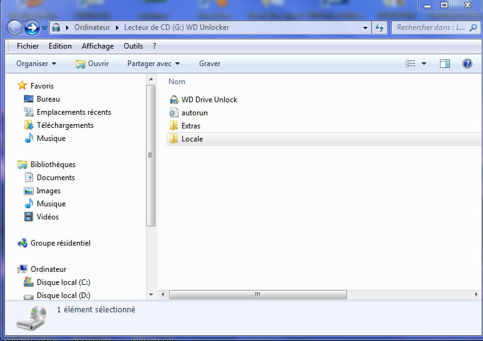483x341 pixels.
Task: Click the Ouvrir toolbar button
Action: click(x=92, y=64)
